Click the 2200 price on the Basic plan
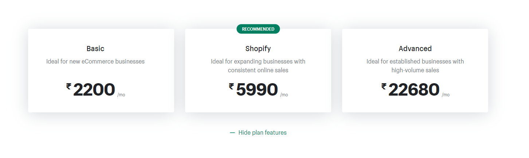The width and height of the screenshot is (529, 158). 94,90
